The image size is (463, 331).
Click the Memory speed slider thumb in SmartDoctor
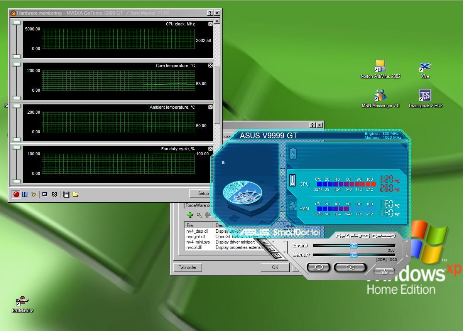pyautogui.click(x=353, y=255)
